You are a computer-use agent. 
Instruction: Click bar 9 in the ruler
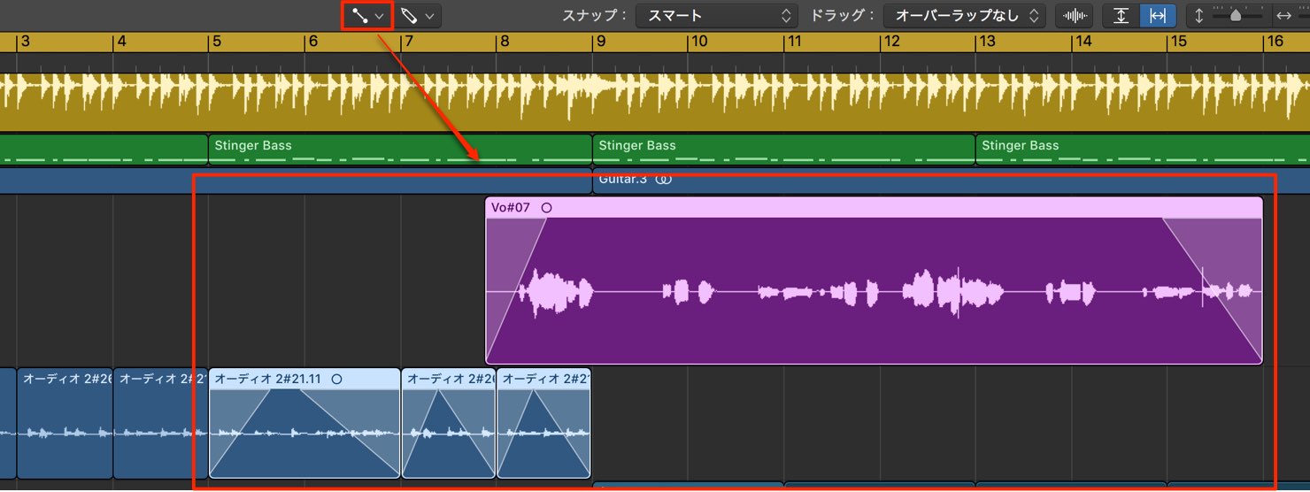[601, 42]
